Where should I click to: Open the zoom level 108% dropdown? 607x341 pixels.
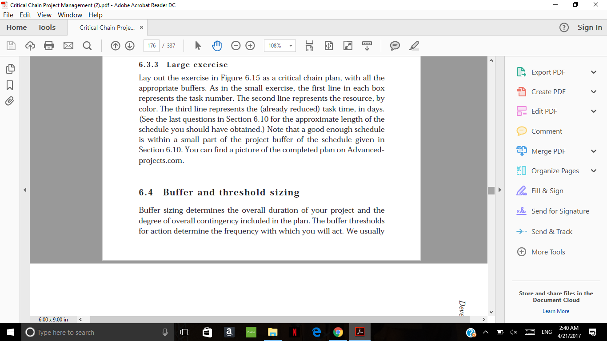(291, 46)
